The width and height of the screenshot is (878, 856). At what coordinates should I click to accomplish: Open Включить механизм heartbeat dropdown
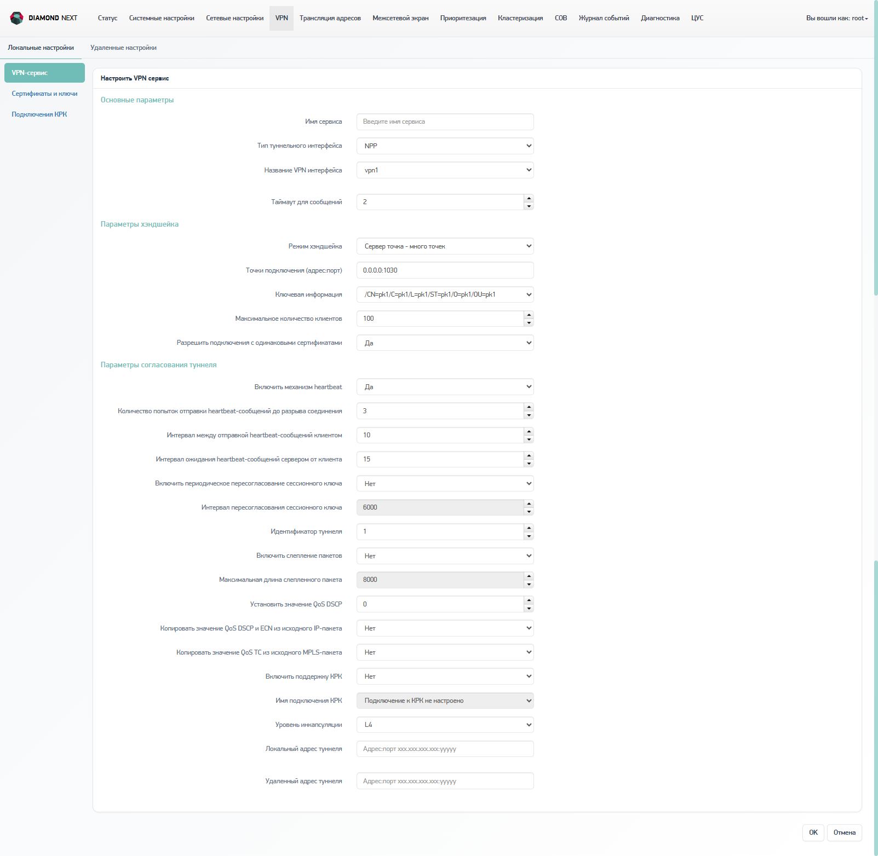tap(445, 387)
